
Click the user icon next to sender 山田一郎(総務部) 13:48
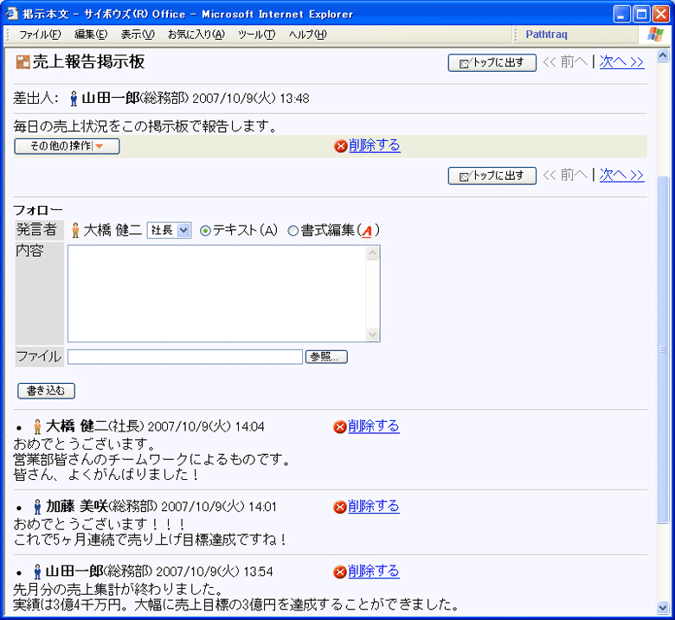tap(74, 99)
